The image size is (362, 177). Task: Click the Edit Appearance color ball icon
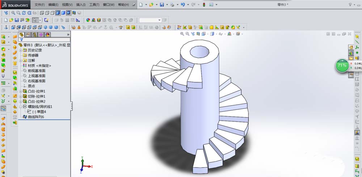point(88,20)
